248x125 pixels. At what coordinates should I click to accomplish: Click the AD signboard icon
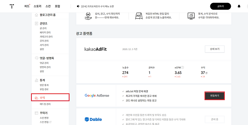[139, 16]
